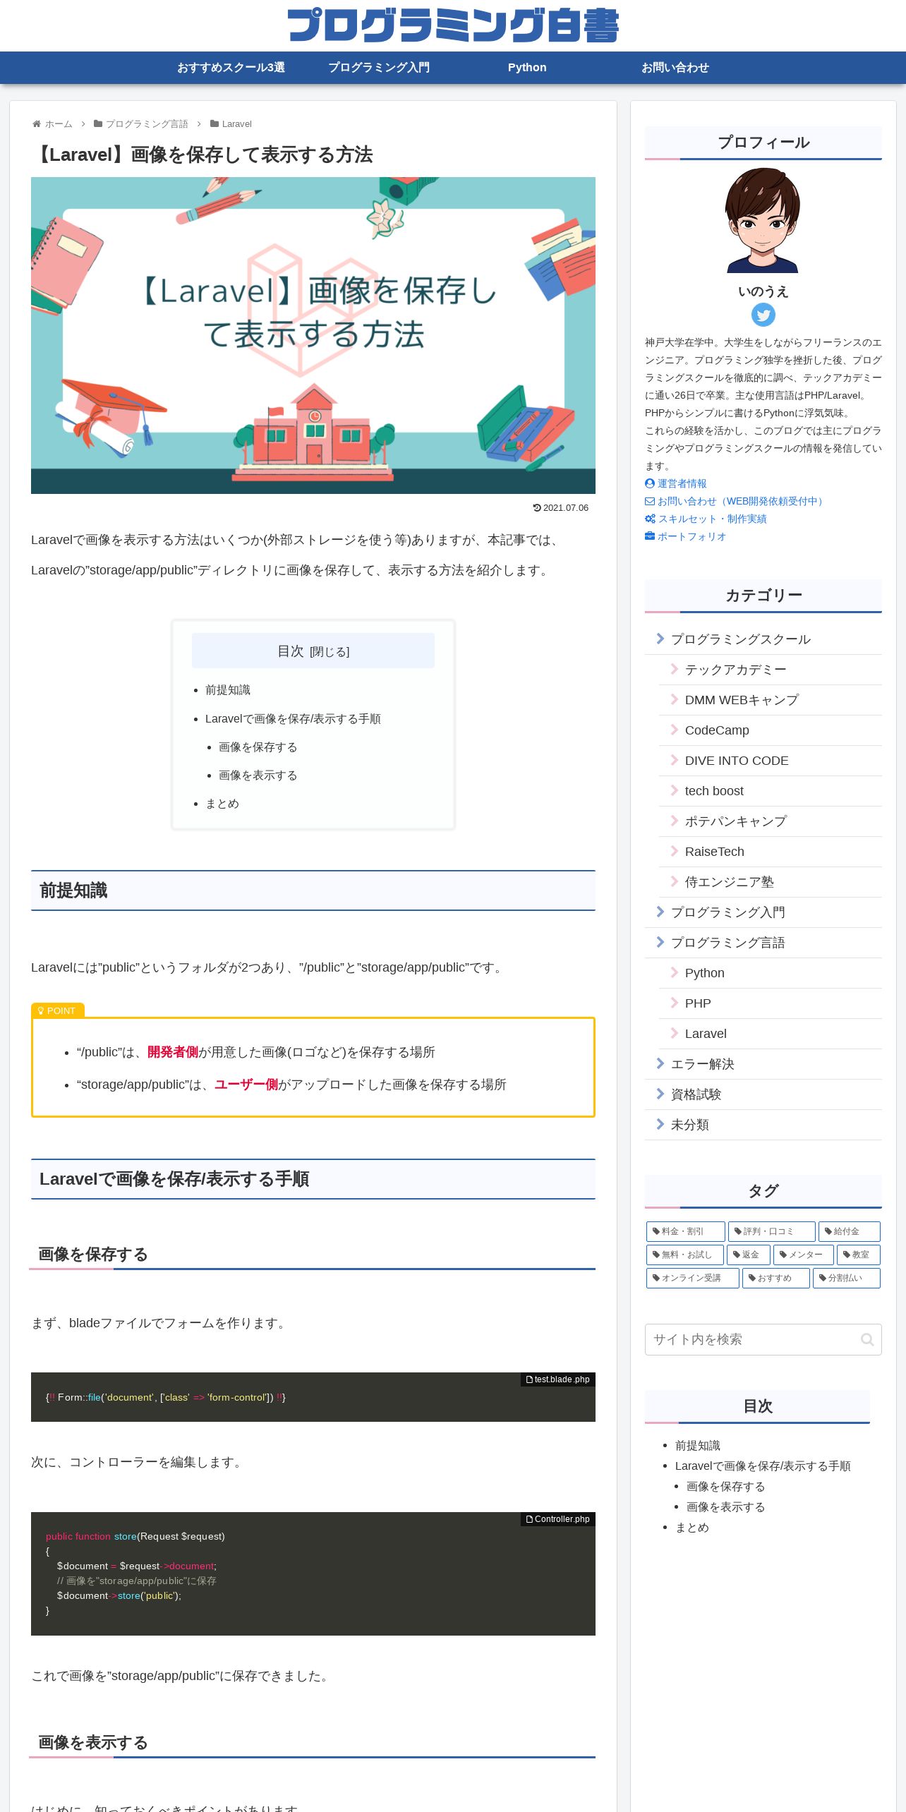Click the search magnifier icon in sidebar
Screen dimensions: 906x1812
tap(867, 1339)
